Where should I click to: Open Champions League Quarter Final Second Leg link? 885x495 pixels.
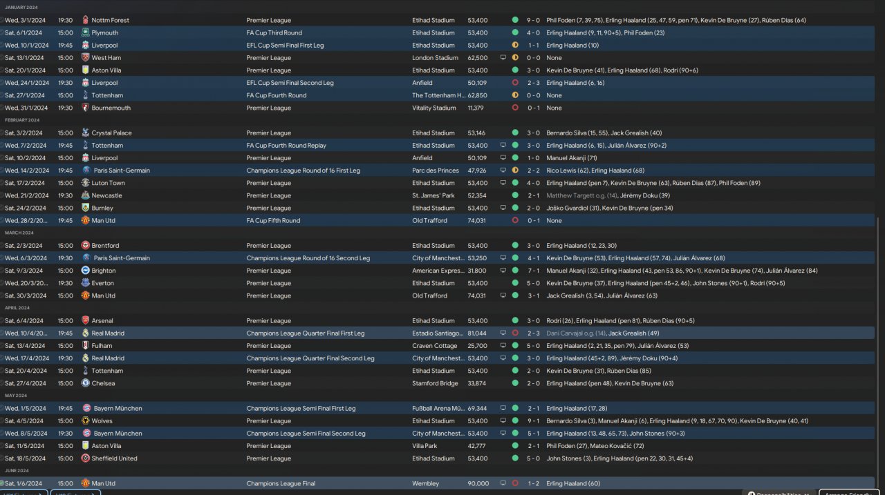tap(310, 358)
